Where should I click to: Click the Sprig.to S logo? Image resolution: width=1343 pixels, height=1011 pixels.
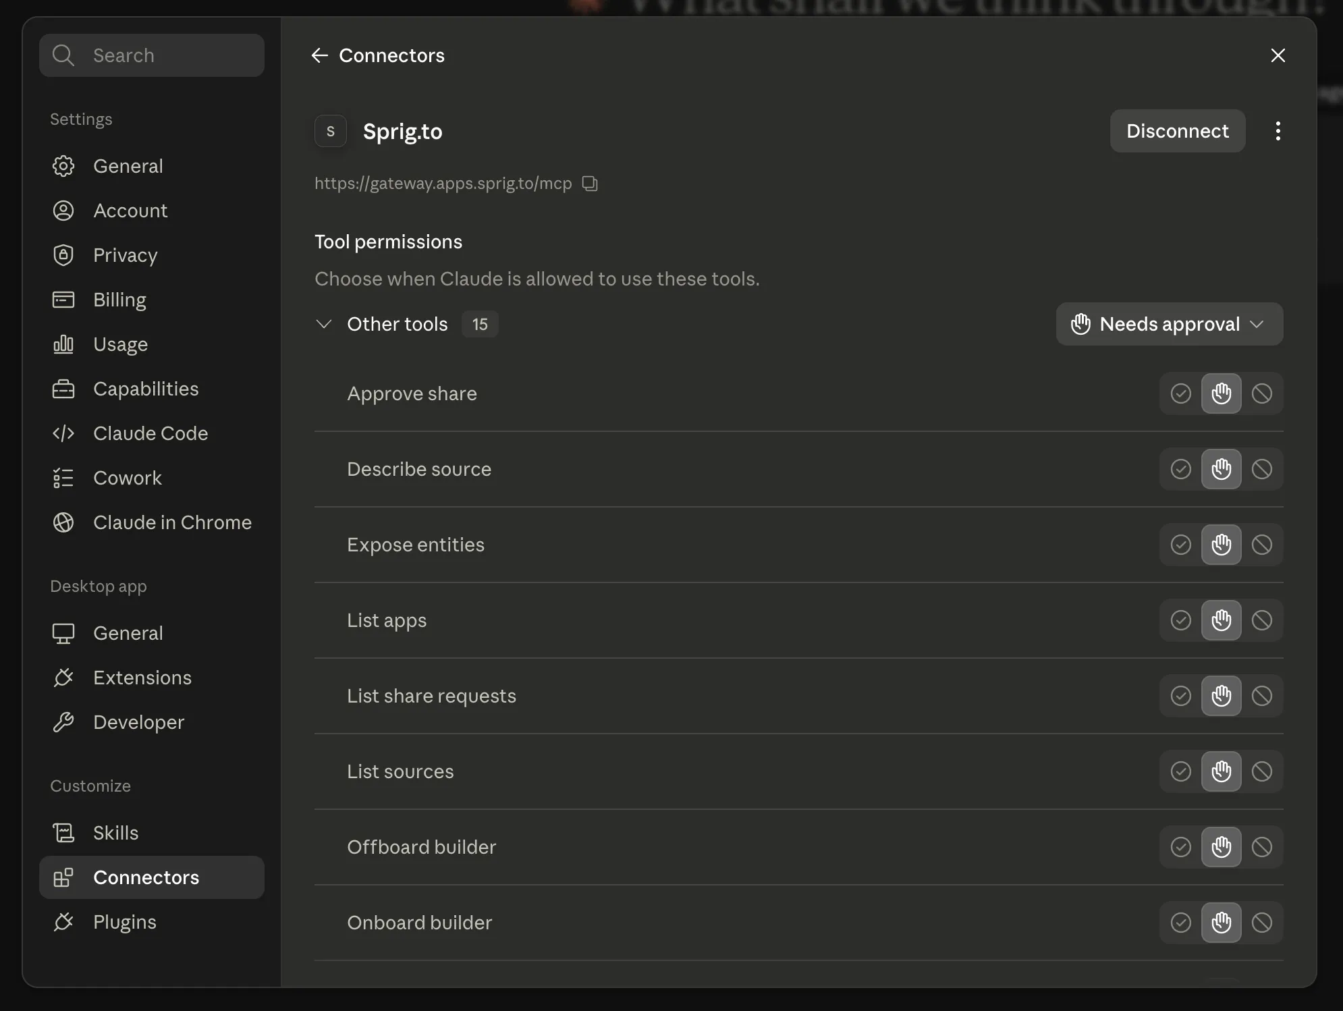(331, 131)
